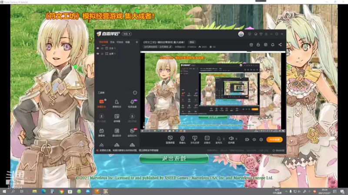Toggle the unlock padlock icon in the header
The width and height of the screenshot is (348, 195).
258,45
